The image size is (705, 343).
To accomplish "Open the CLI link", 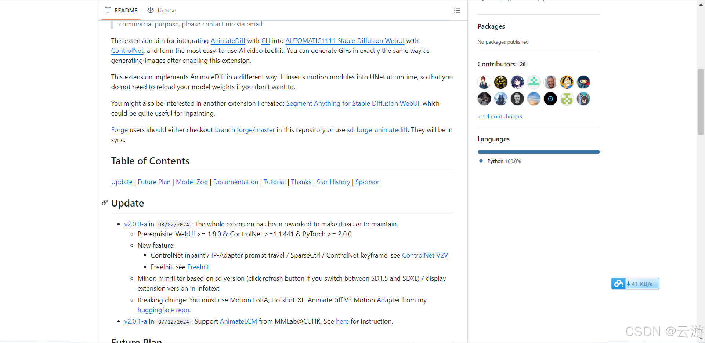I will (x=266, y=41).
